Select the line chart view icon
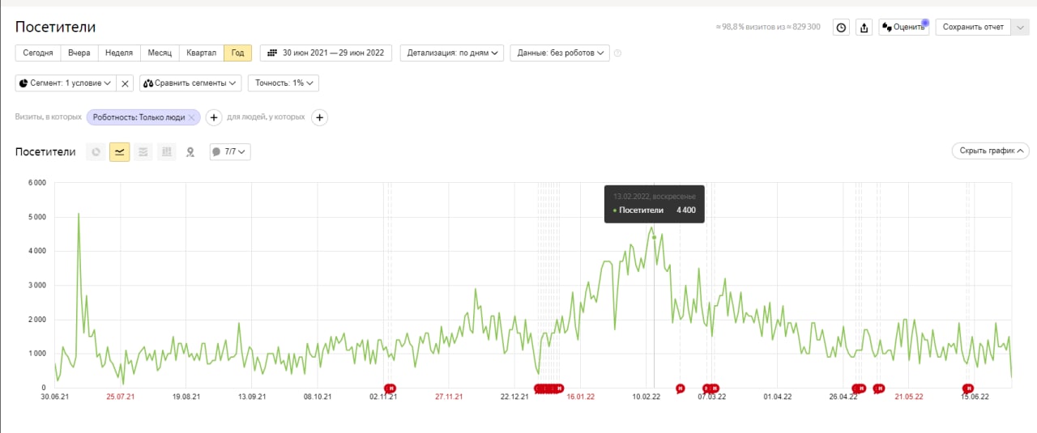This screenshot has height=433, width=1037. (119, 151)
